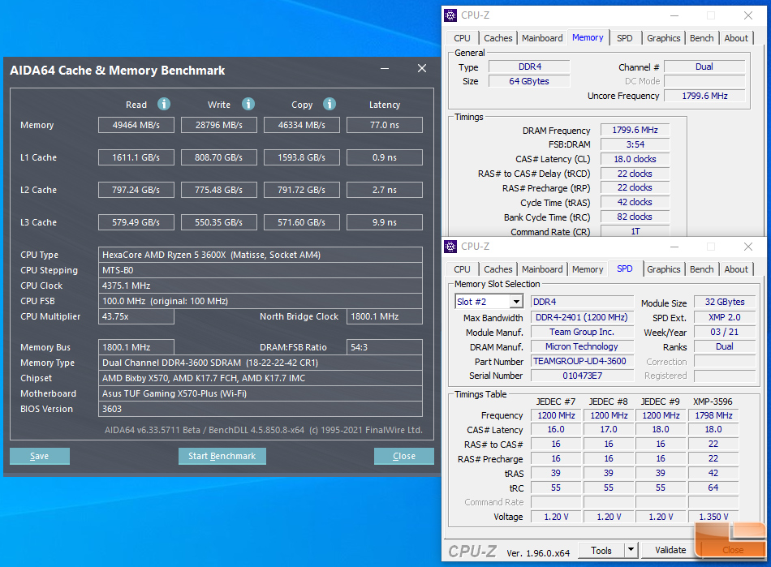Close the upper CPU-Z window
Image resolution: width=771 pixels, height=567 pixels.
[x=748, y=15]
